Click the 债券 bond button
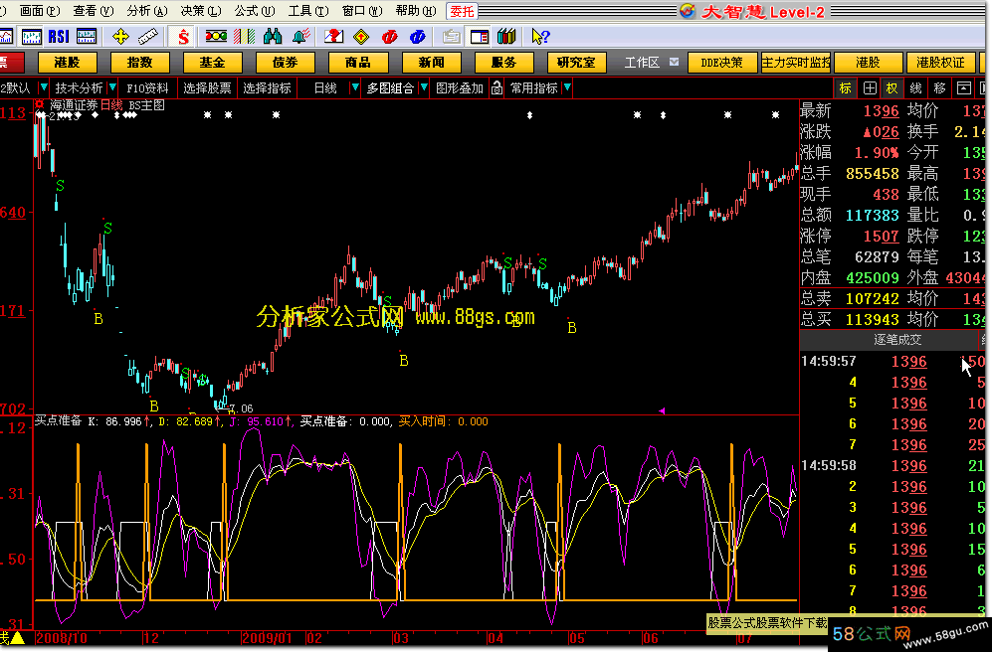Image resolution: width=992 pixels, height=652 pixels. click(286, 63)
